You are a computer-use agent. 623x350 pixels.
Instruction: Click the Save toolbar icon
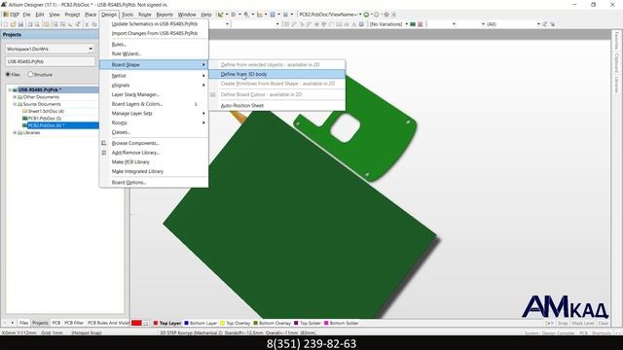click(20, 24)
